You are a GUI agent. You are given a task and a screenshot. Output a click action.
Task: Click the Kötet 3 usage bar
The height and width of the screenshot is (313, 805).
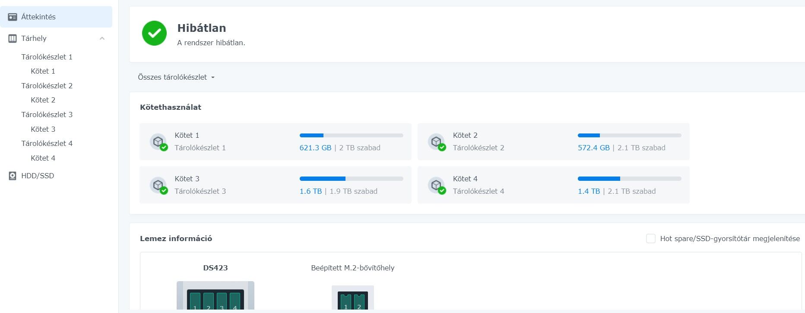351,179
